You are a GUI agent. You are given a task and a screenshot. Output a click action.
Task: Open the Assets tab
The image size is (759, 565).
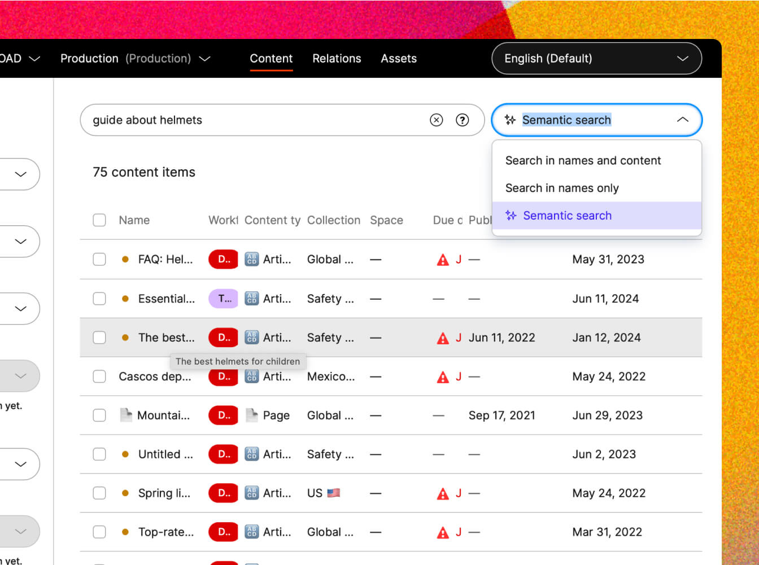(x=399, y=59)
